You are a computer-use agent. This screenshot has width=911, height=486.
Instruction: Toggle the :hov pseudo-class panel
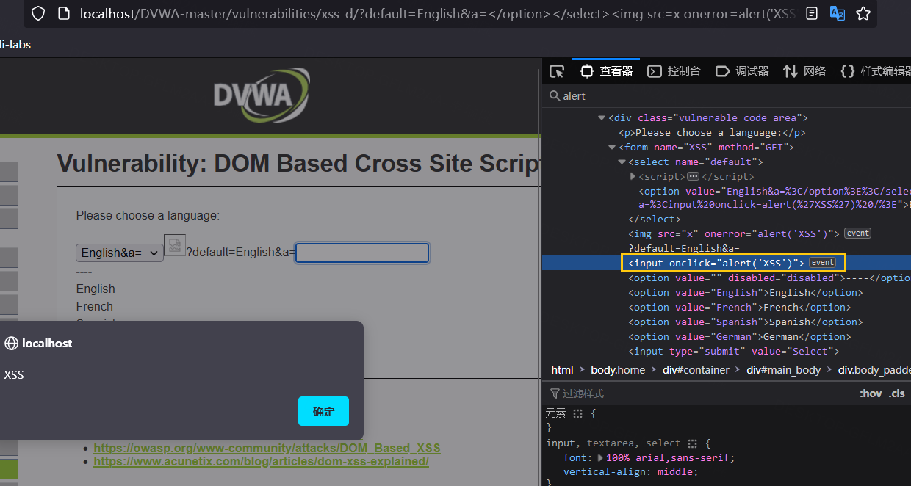[x=871, y=393]
